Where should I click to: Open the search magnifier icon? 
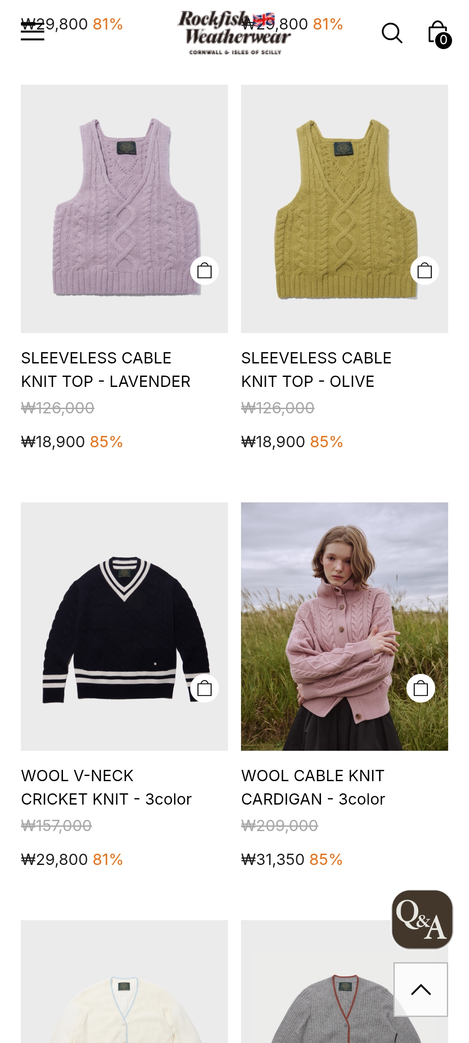click(x=392, y=33)
